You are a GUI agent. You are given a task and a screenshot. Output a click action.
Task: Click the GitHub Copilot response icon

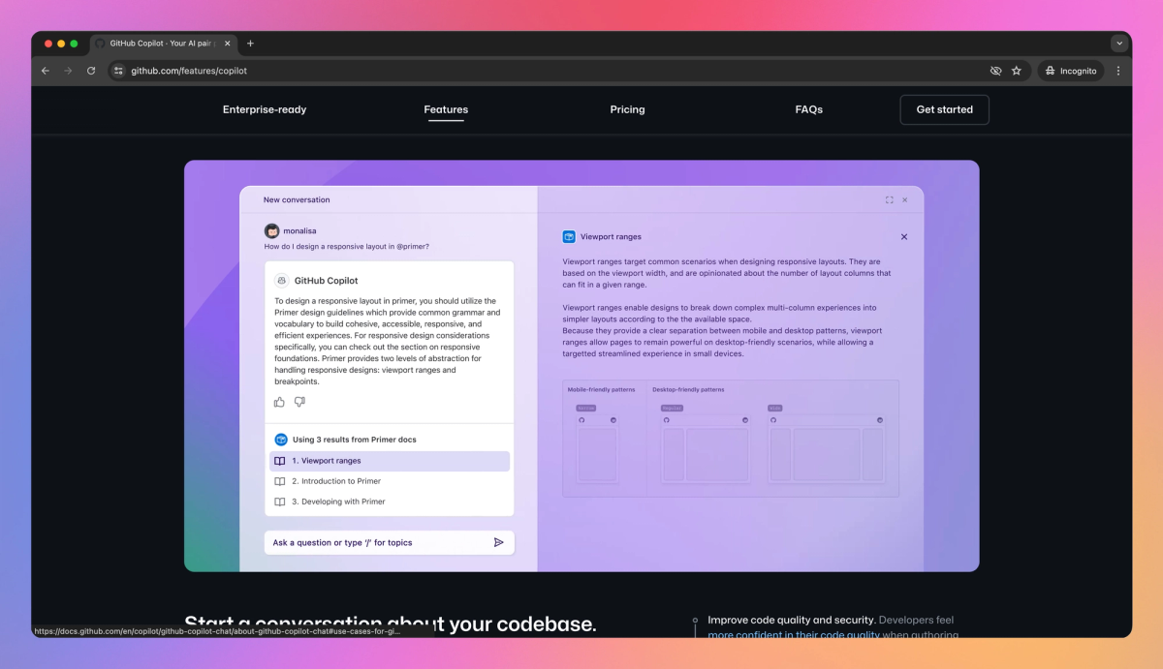[x=281, y=281]
